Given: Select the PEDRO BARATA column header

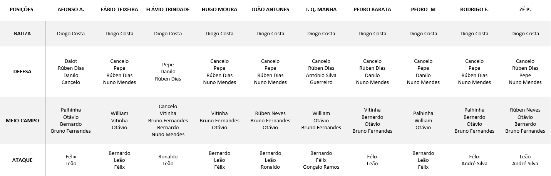Looking at the screenshot, I should pyautogui.click(x=372, y=10).
